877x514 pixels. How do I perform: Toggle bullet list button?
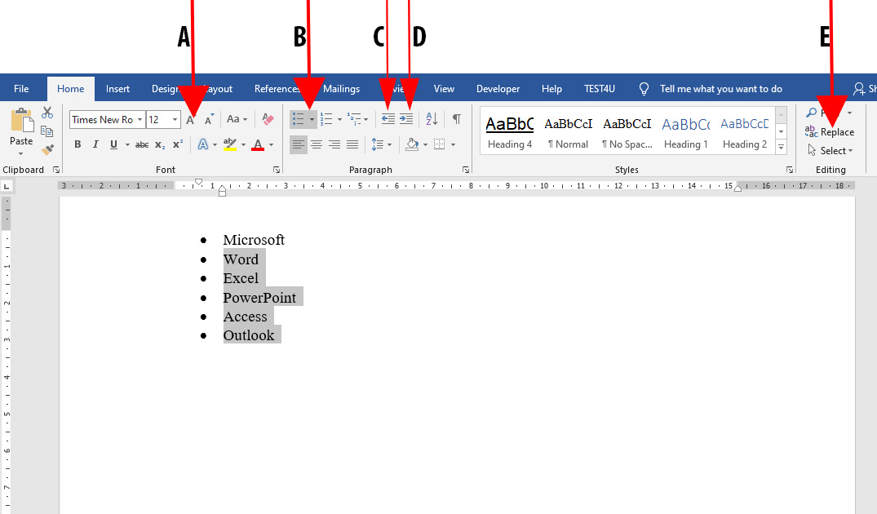(299, 119)
